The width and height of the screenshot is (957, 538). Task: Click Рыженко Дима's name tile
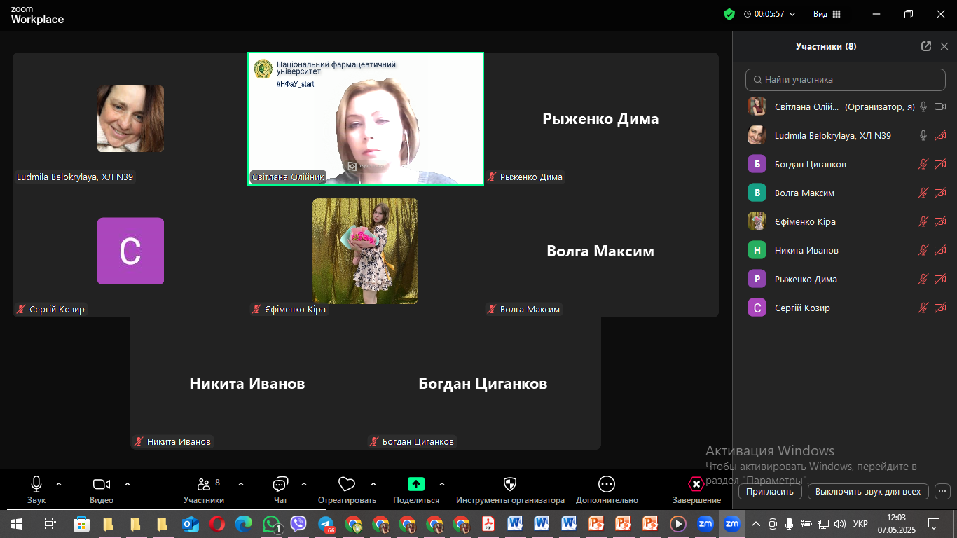pyautogui.click(x=601, y=118)
